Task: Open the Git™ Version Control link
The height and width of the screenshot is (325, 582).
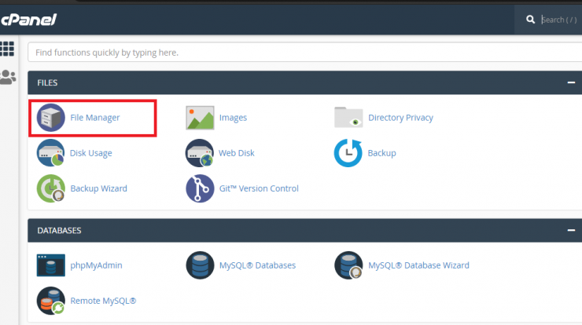Action: 259,188
